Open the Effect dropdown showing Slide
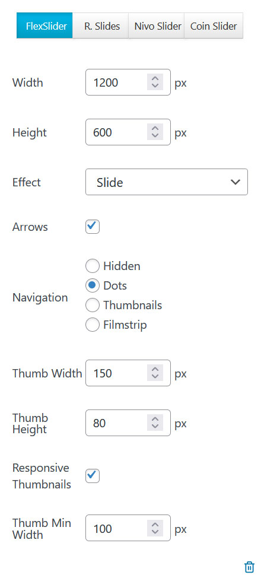 pos(167,182)
